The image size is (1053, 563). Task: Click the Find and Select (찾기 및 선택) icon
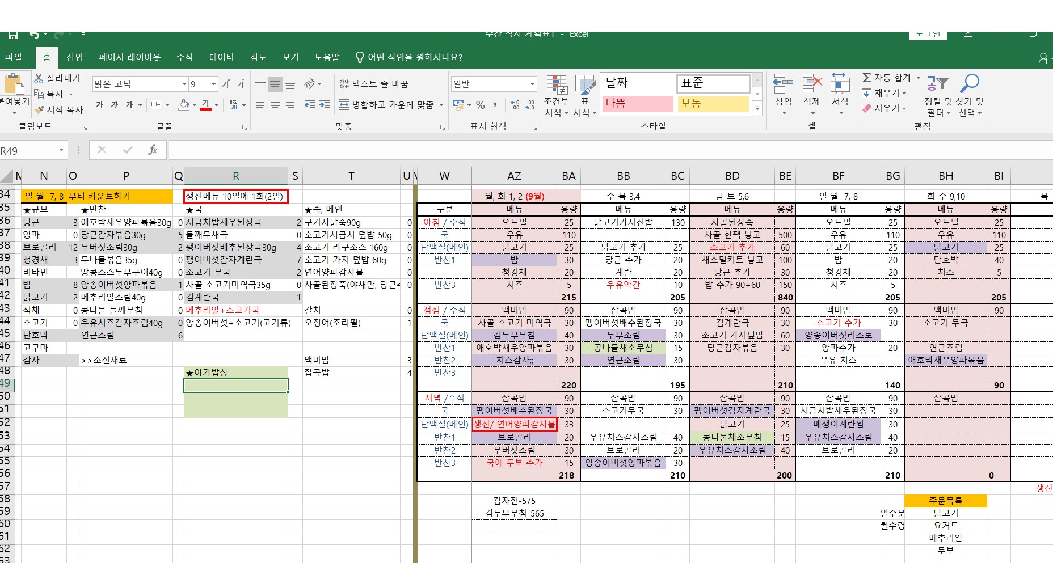tap(971, 91)
